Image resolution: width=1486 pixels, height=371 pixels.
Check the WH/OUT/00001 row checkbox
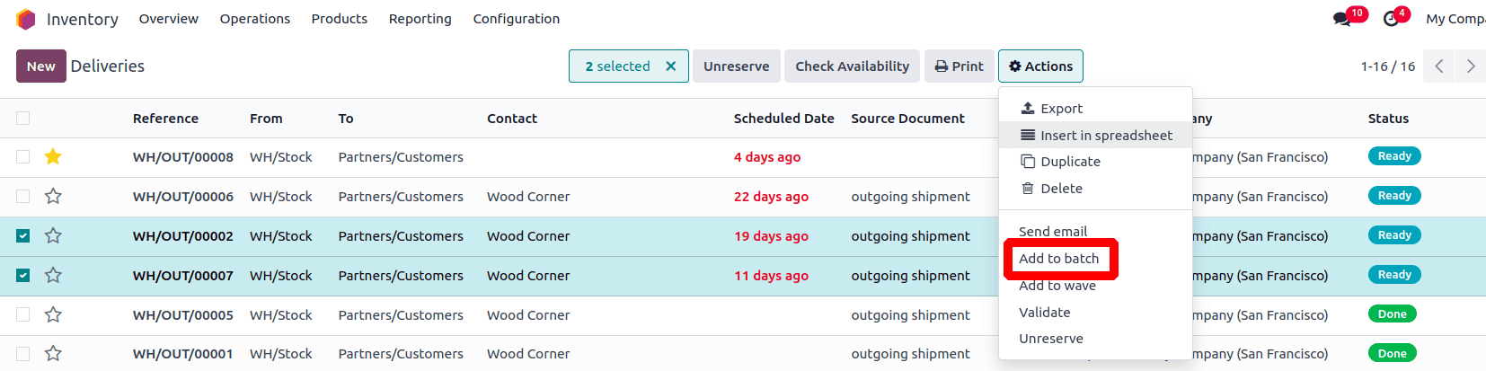23,354
